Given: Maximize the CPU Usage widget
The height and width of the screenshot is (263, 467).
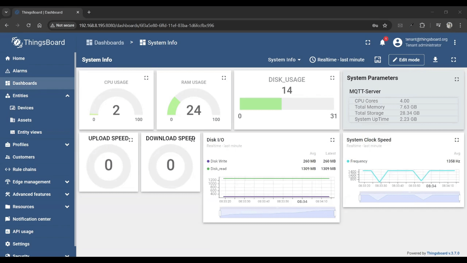Looking at the screenshot, I should [146, 78].
